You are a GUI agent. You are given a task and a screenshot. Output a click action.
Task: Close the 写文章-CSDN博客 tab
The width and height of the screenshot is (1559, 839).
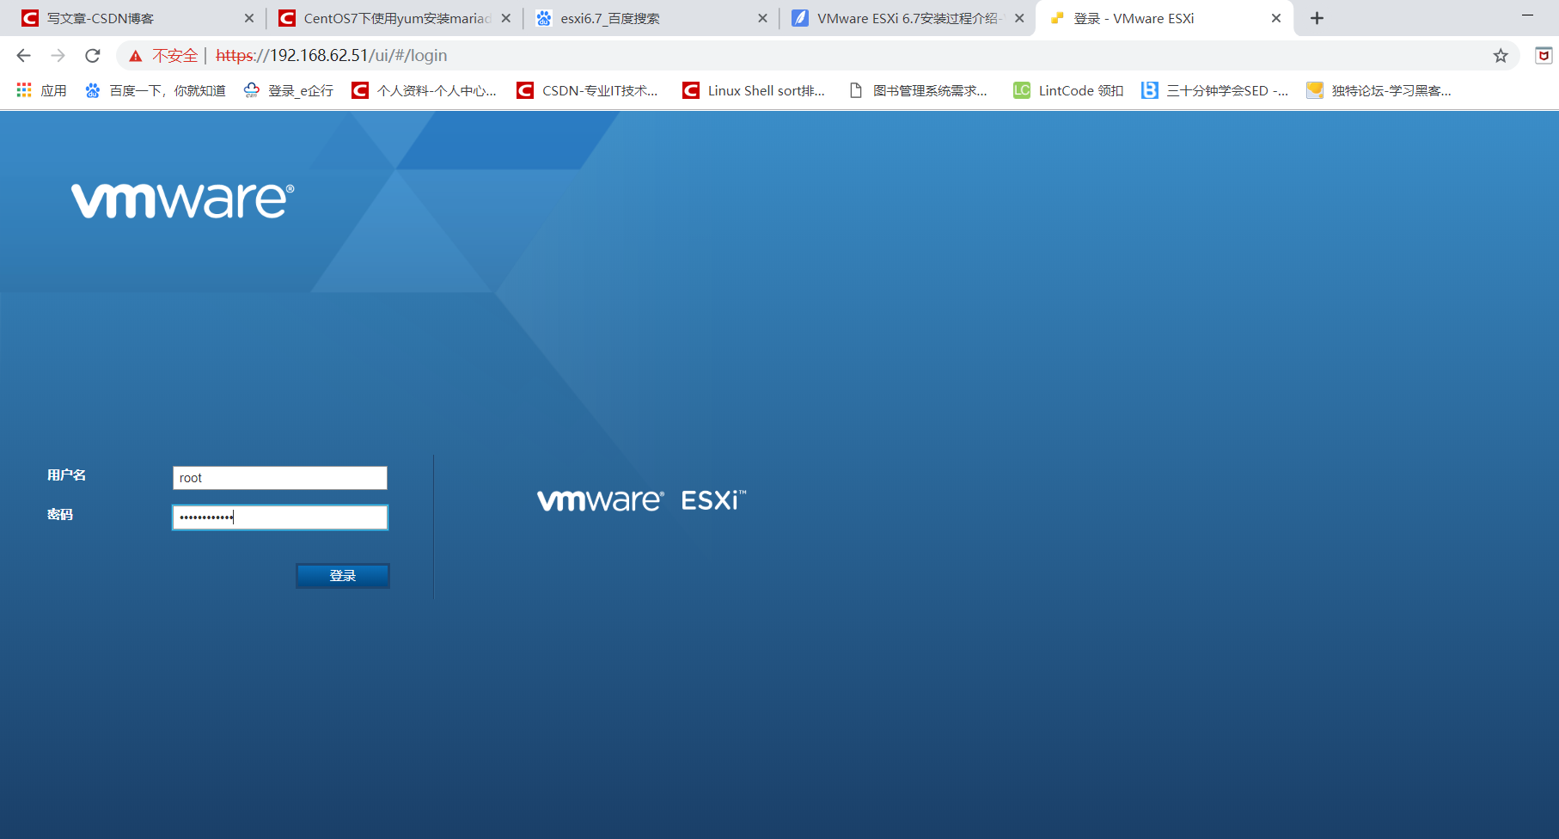tap(249, 17)
